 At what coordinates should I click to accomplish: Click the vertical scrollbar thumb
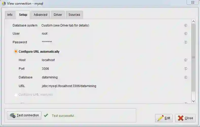click(x=193, y=58)
